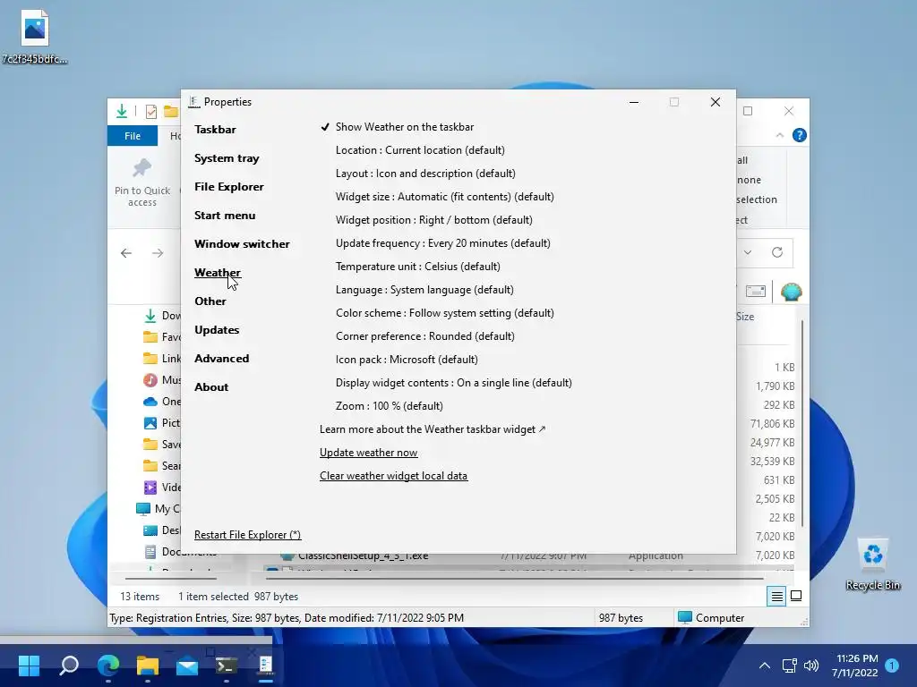Change Color scheme Follow system setting
Screen dimensions: 917x687
[444, 313]
